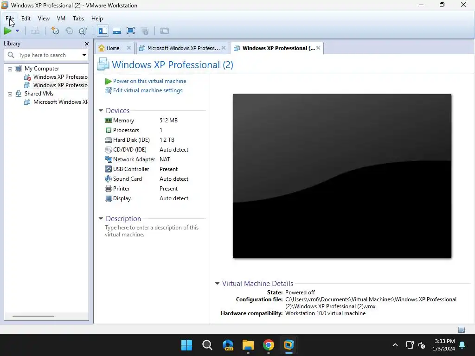The height and width of the screenshot is (356, 475).
Task: Click the Display device entry
Action: point(122,198)
